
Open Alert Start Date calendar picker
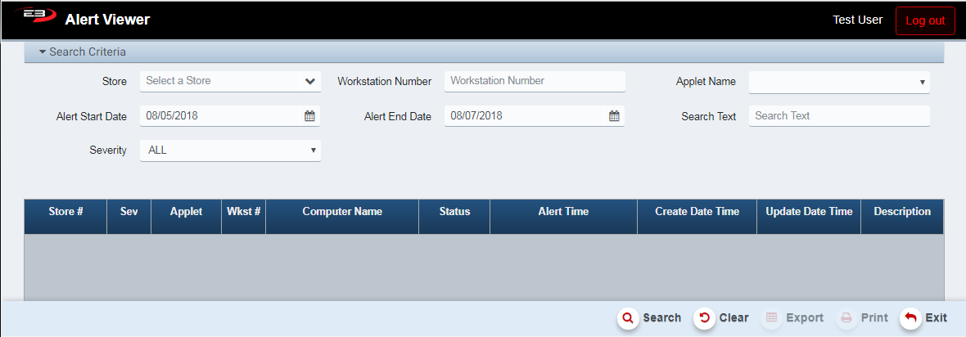309,116
